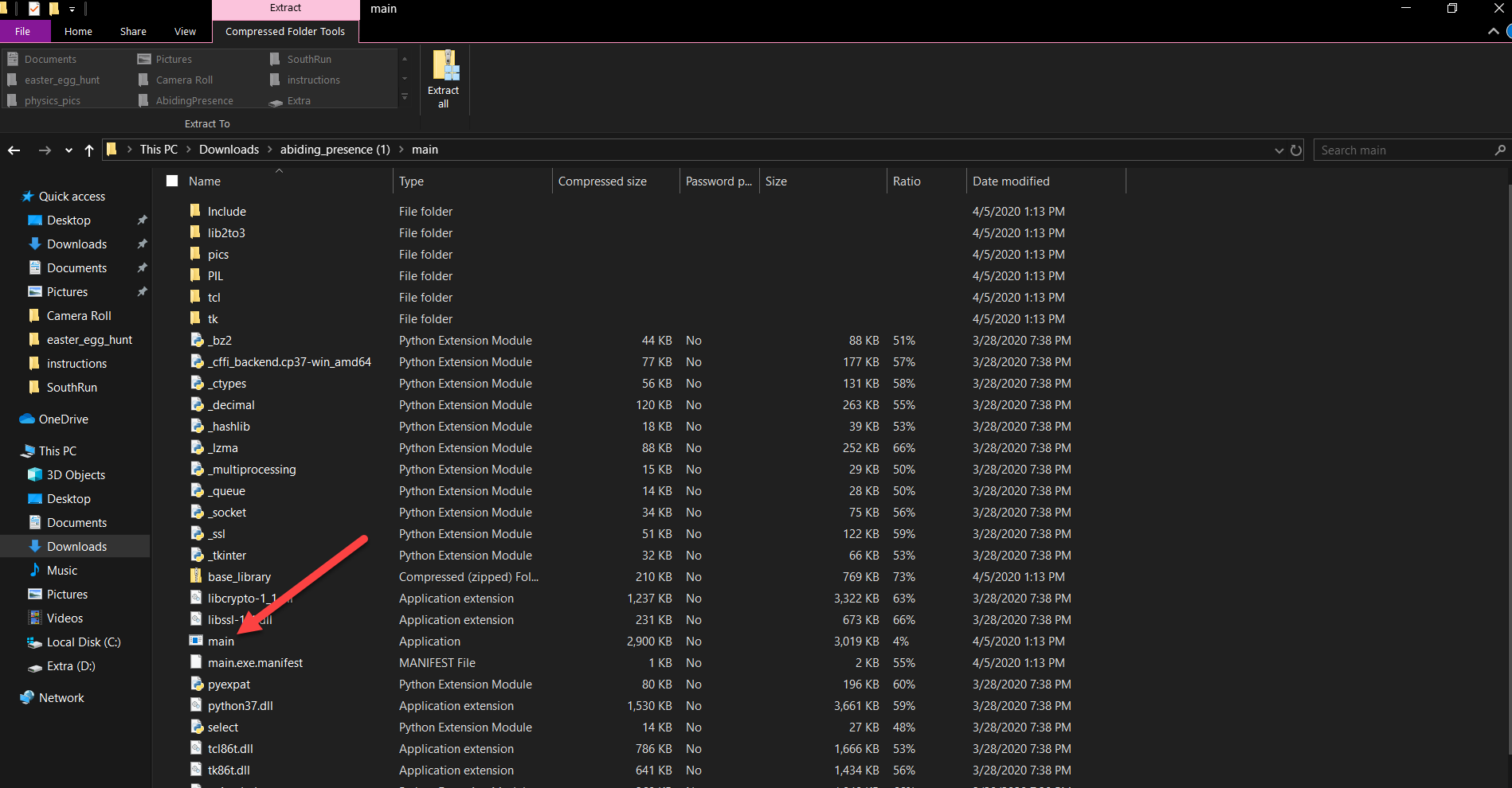Click the file list vertical scrollbar

(1508, 470)
